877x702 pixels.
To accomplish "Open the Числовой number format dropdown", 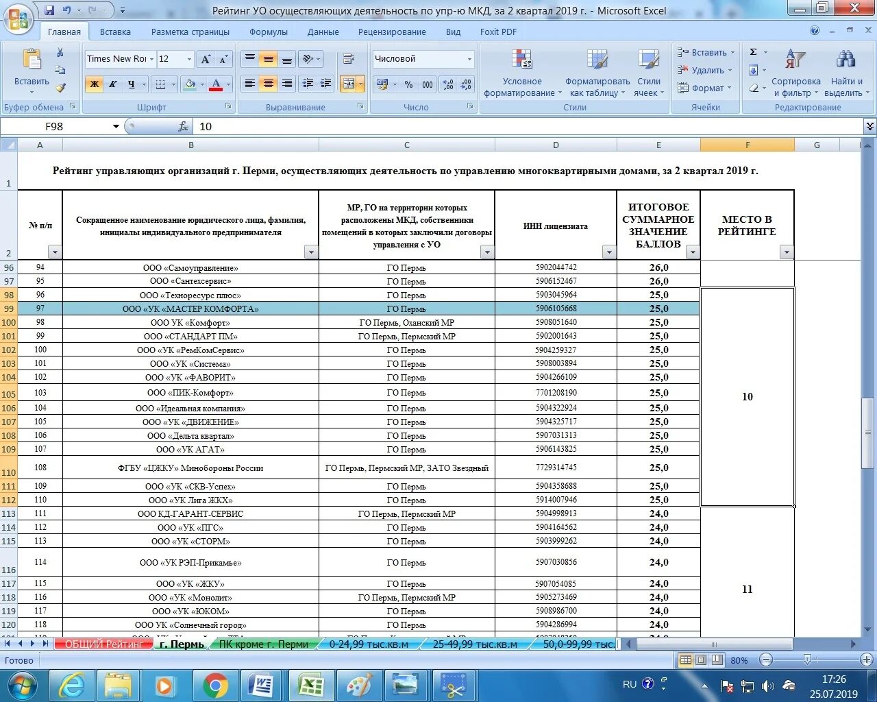I will click(469, 59).
